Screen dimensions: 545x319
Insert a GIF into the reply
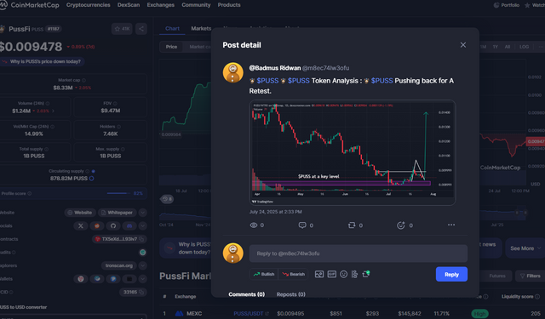click(x=331, y=274)
